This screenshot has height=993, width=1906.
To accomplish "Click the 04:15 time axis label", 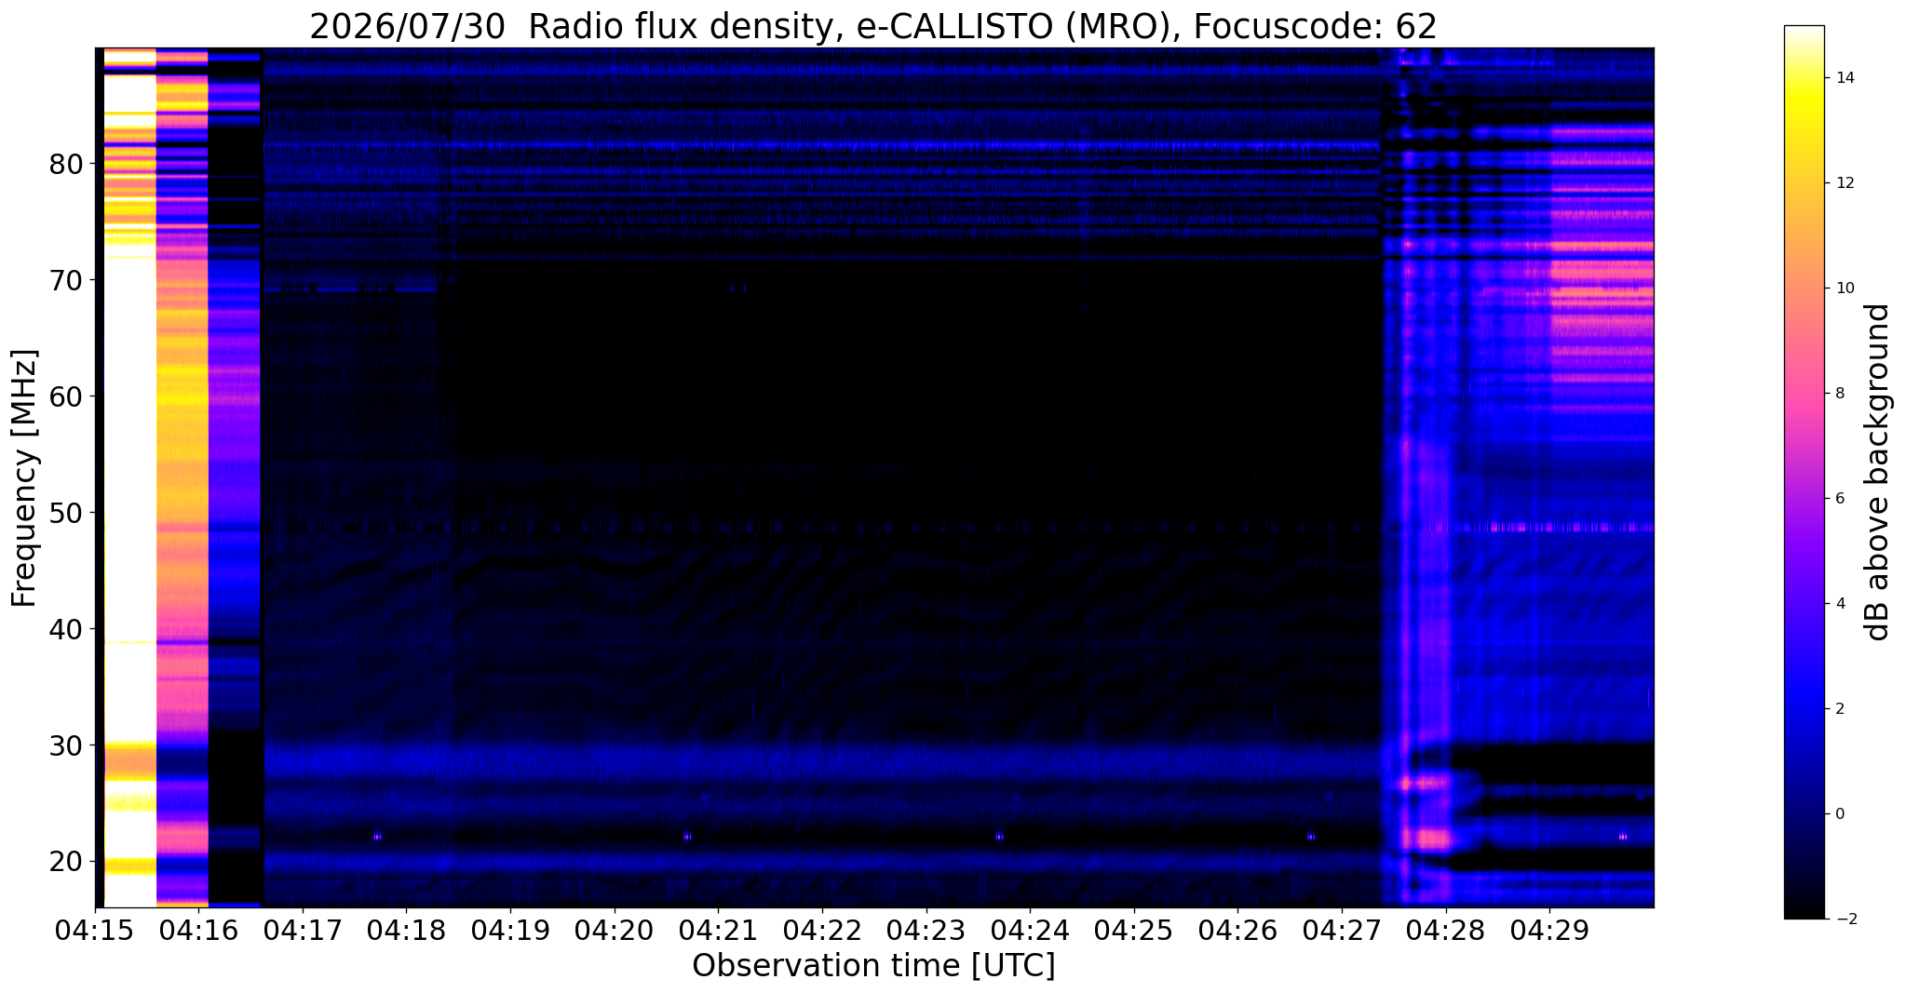I will (95, 931).
